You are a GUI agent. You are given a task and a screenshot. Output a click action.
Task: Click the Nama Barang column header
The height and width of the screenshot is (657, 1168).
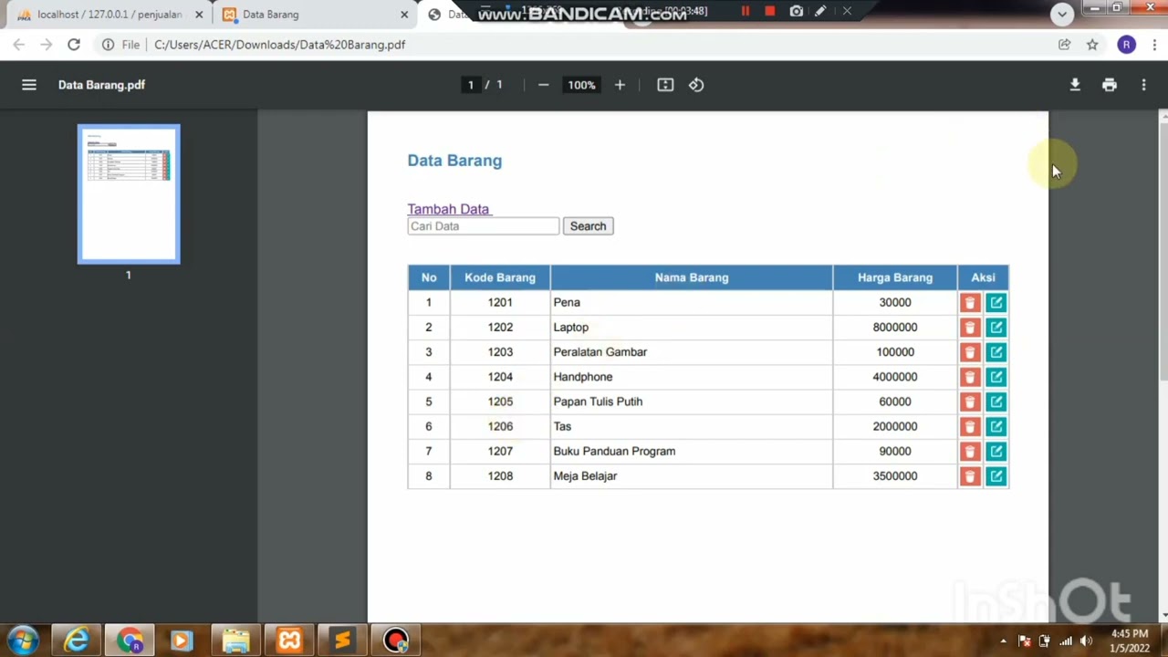click(x=692, y=277)
